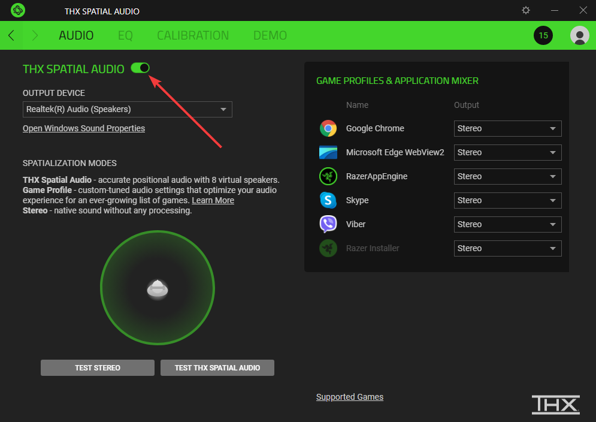Click the THX Spatial Audio app logo
Image resolution: width=596 pixels, height=422 pixels.
(x=18, y=10)
